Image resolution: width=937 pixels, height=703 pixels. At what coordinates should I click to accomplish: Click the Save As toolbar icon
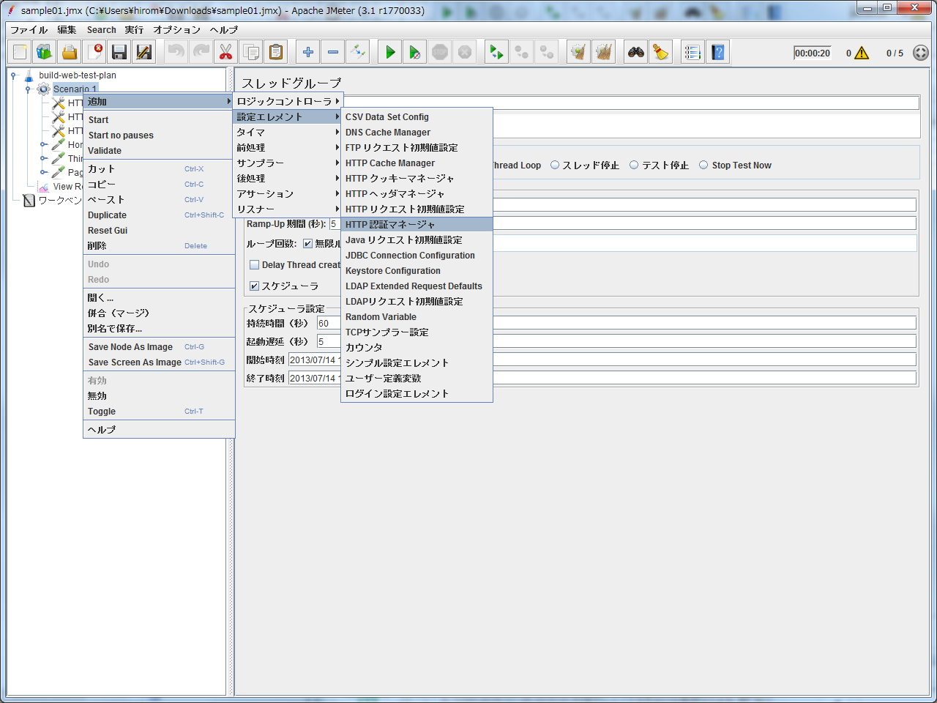[144, 52]
